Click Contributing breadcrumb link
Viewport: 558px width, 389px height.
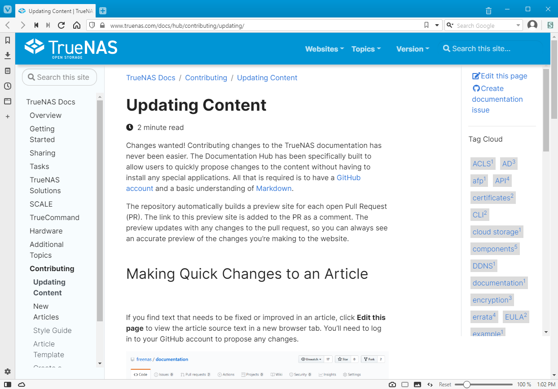click(x=206, y=78)
